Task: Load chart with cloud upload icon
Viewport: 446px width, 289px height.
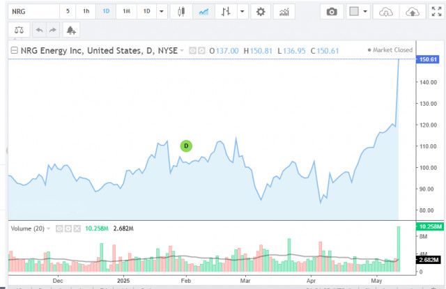Action: [413, 12]
